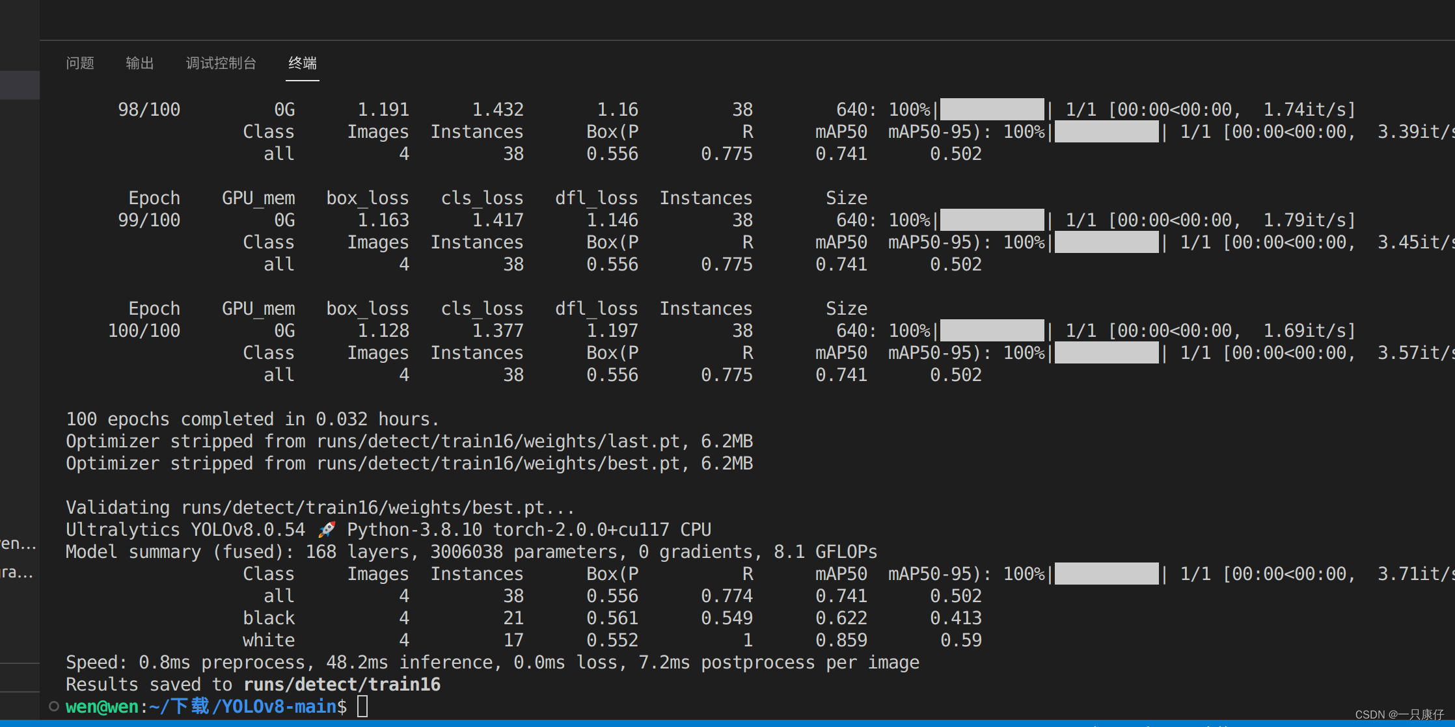Click the rocket emoji beside Ultralytics YOLOv8.0.54
The width and height of the screenshot is (1455, 727).
click(x=327, y=529)
